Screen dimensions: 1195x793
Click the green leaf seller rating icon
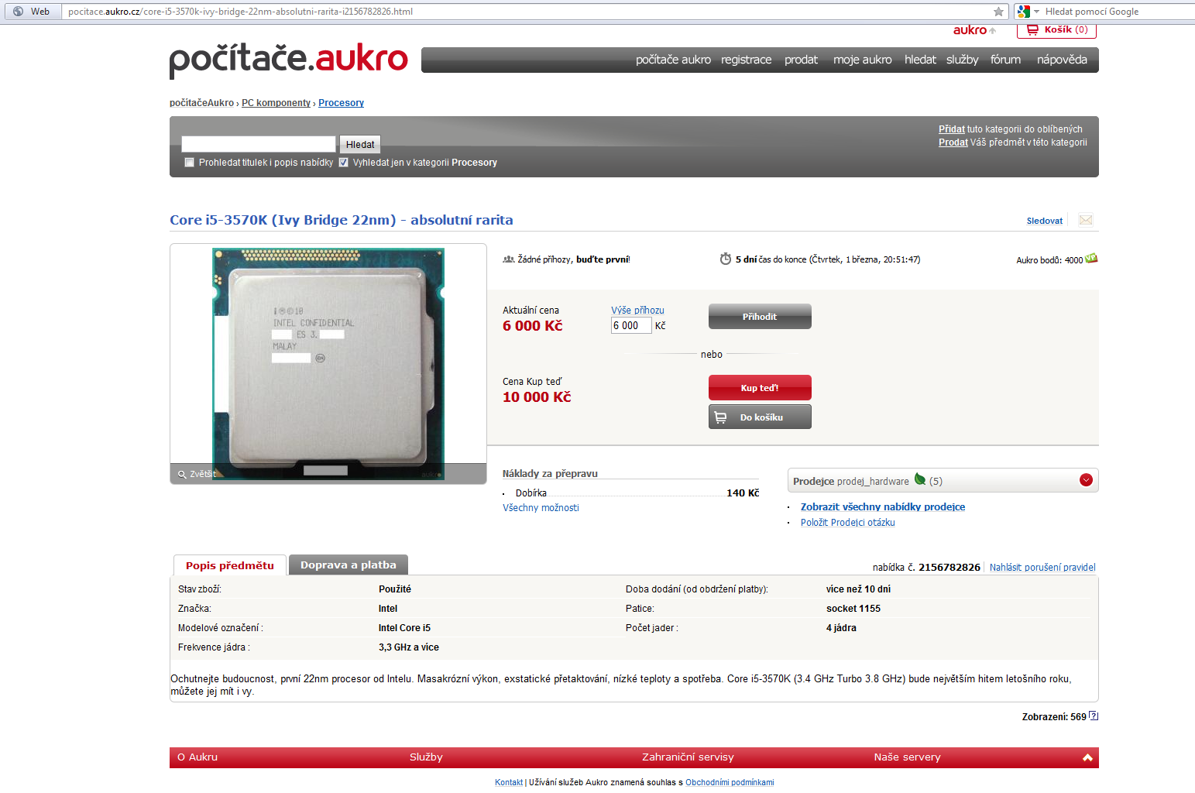(x=920, y=479)
